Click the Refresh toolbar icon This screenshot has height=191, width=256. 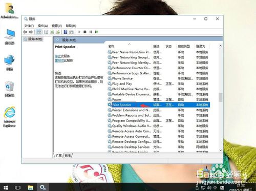point(52,32)
